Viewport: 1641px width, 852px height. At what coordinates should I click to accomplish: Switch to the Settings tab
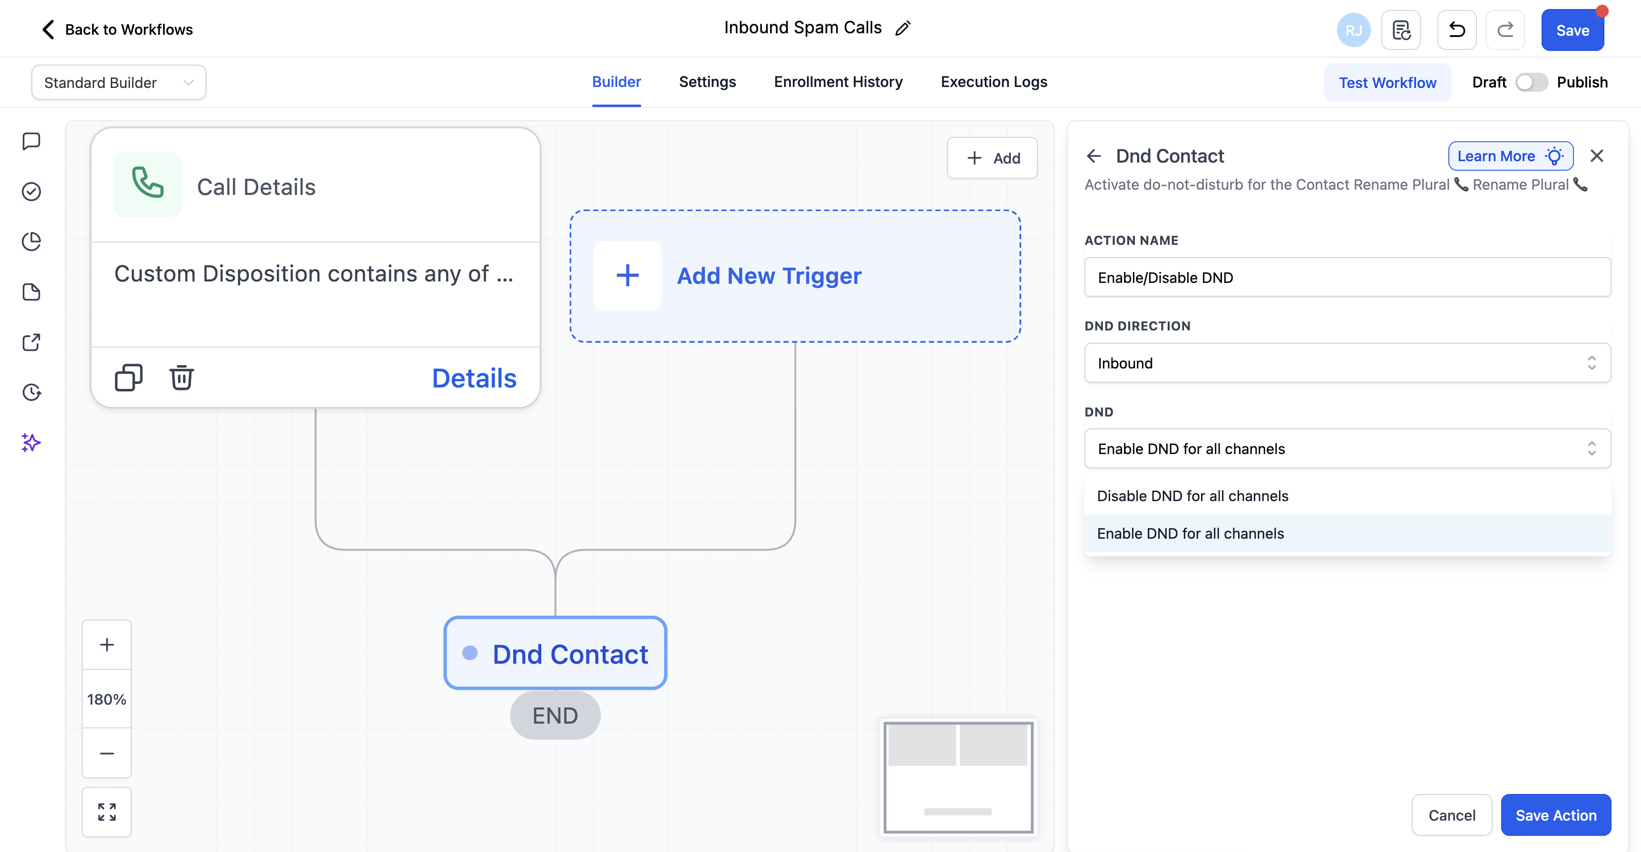tap(707, 81)
